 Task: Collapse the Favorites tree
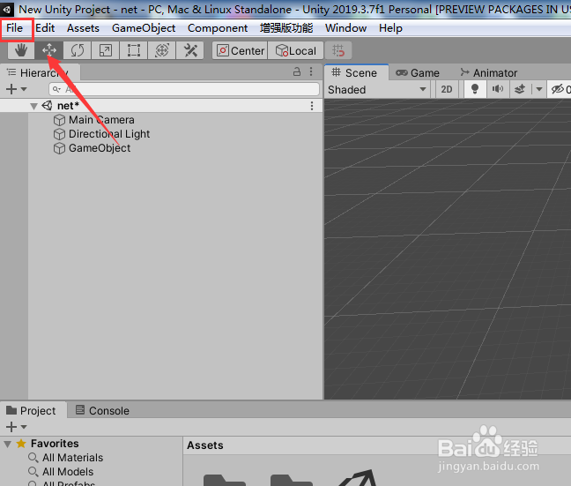[7, 444]
